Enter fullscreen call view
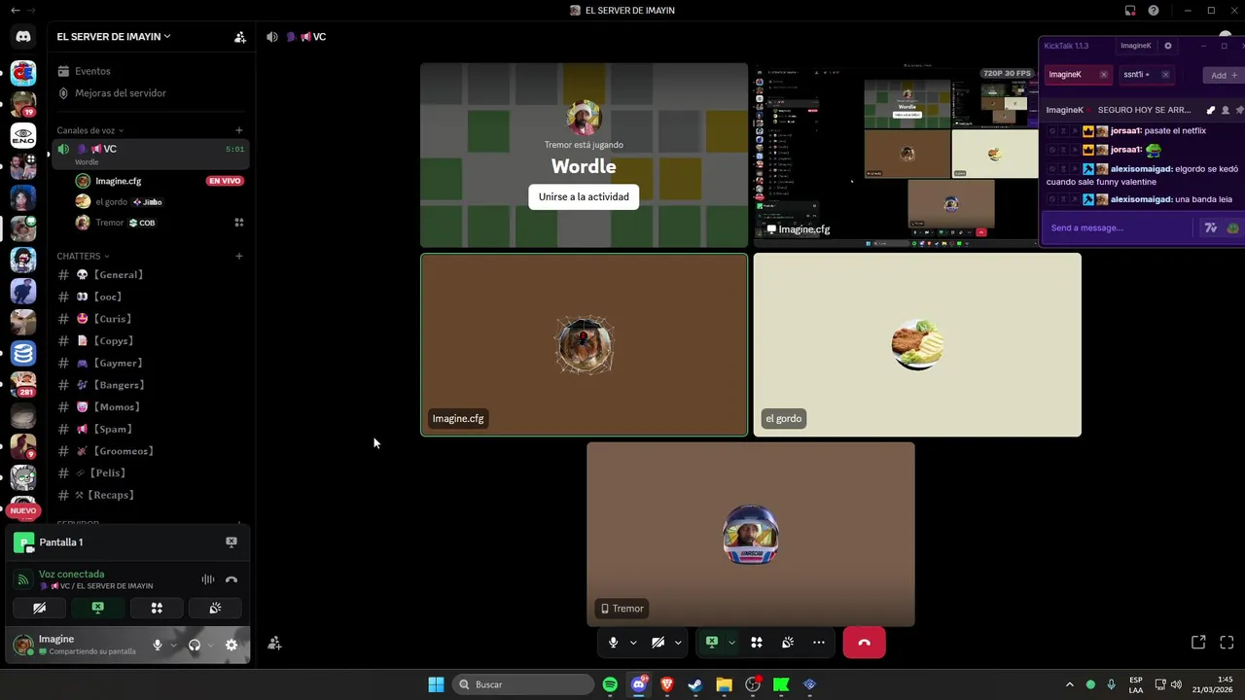Screen dimensions: 1245x700 [1227, 643]
